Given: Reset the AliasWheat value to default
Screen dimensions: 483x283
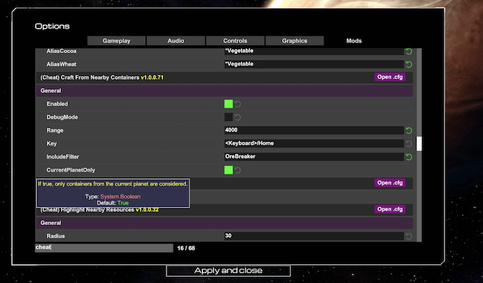Looking at the screenshot, I should (409, 64).
